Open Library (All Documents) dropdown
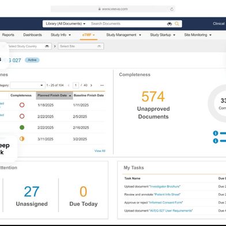This screenshot has width=226, height=226. pyautogui.click(x=66, y=24)
